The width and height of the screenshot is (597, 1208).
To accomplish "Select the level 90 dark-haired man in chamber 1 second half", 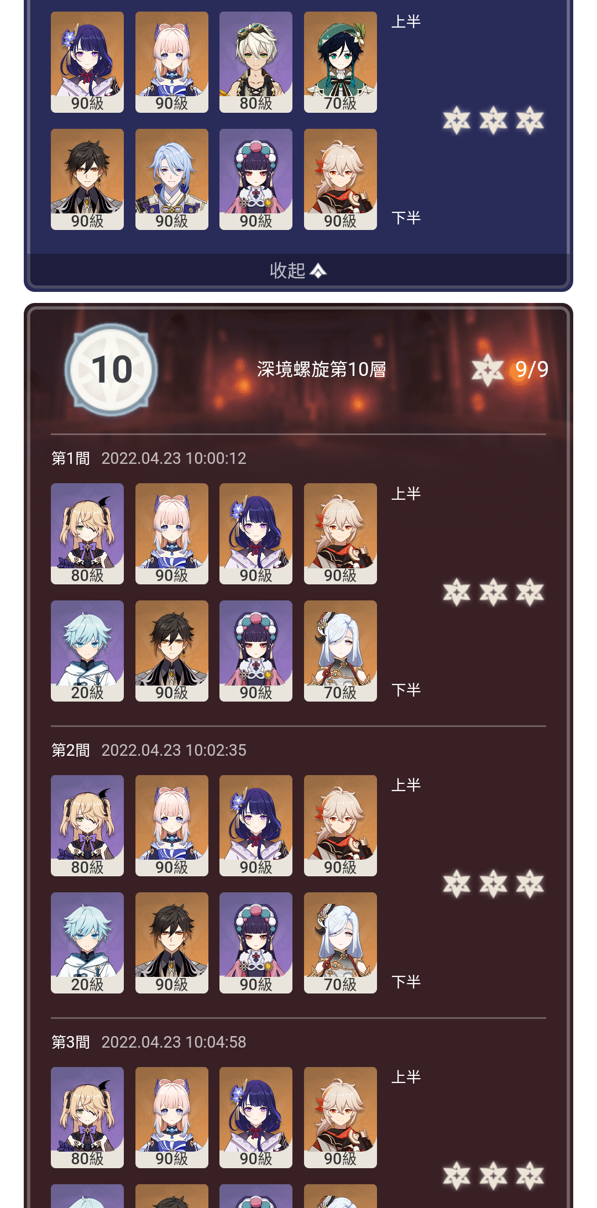I will click(x=172, y=651).
